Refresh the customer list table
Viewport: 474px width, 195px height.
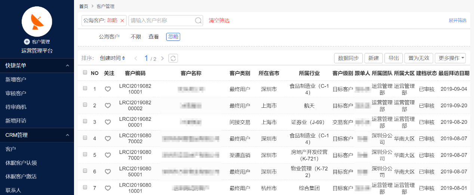(173, 58)
